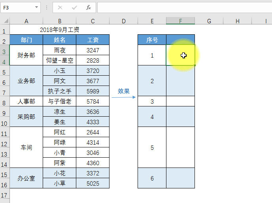Select column G header
This screenshot has height=203, width=272.
coord(209,21)
